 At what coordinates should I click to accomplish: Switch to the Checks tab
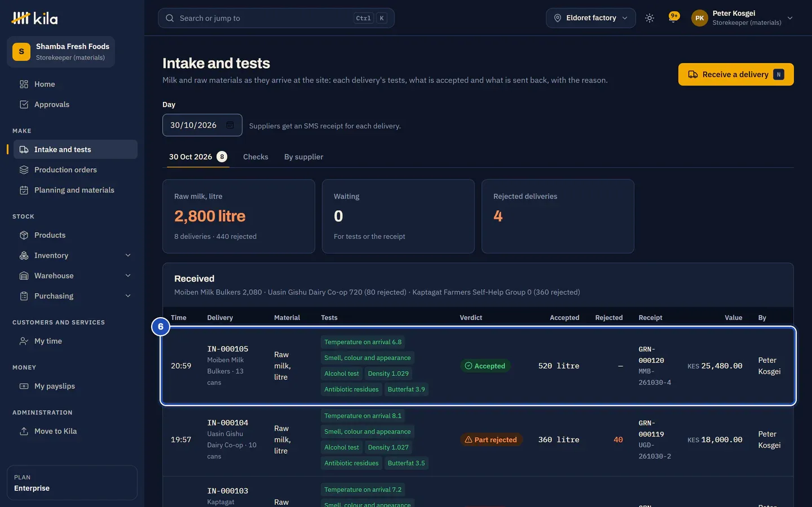click(x=255, y=157)
